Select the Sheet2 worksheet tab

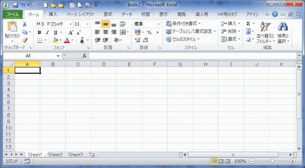click(55, 155)
